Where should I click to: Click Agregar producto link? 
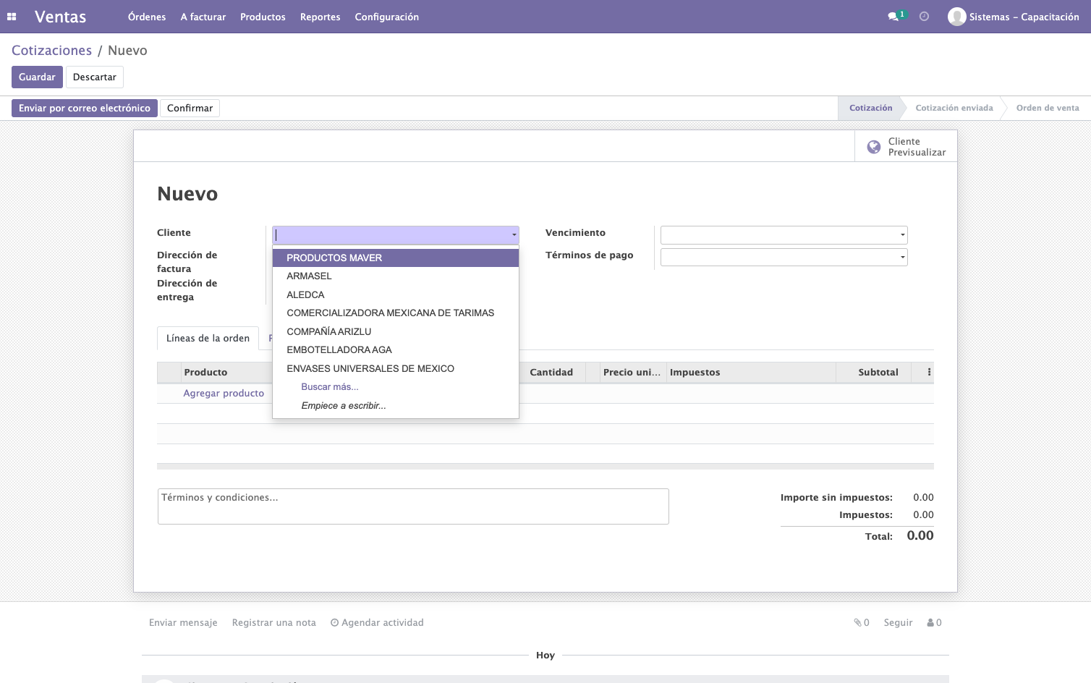coord(224,393)
